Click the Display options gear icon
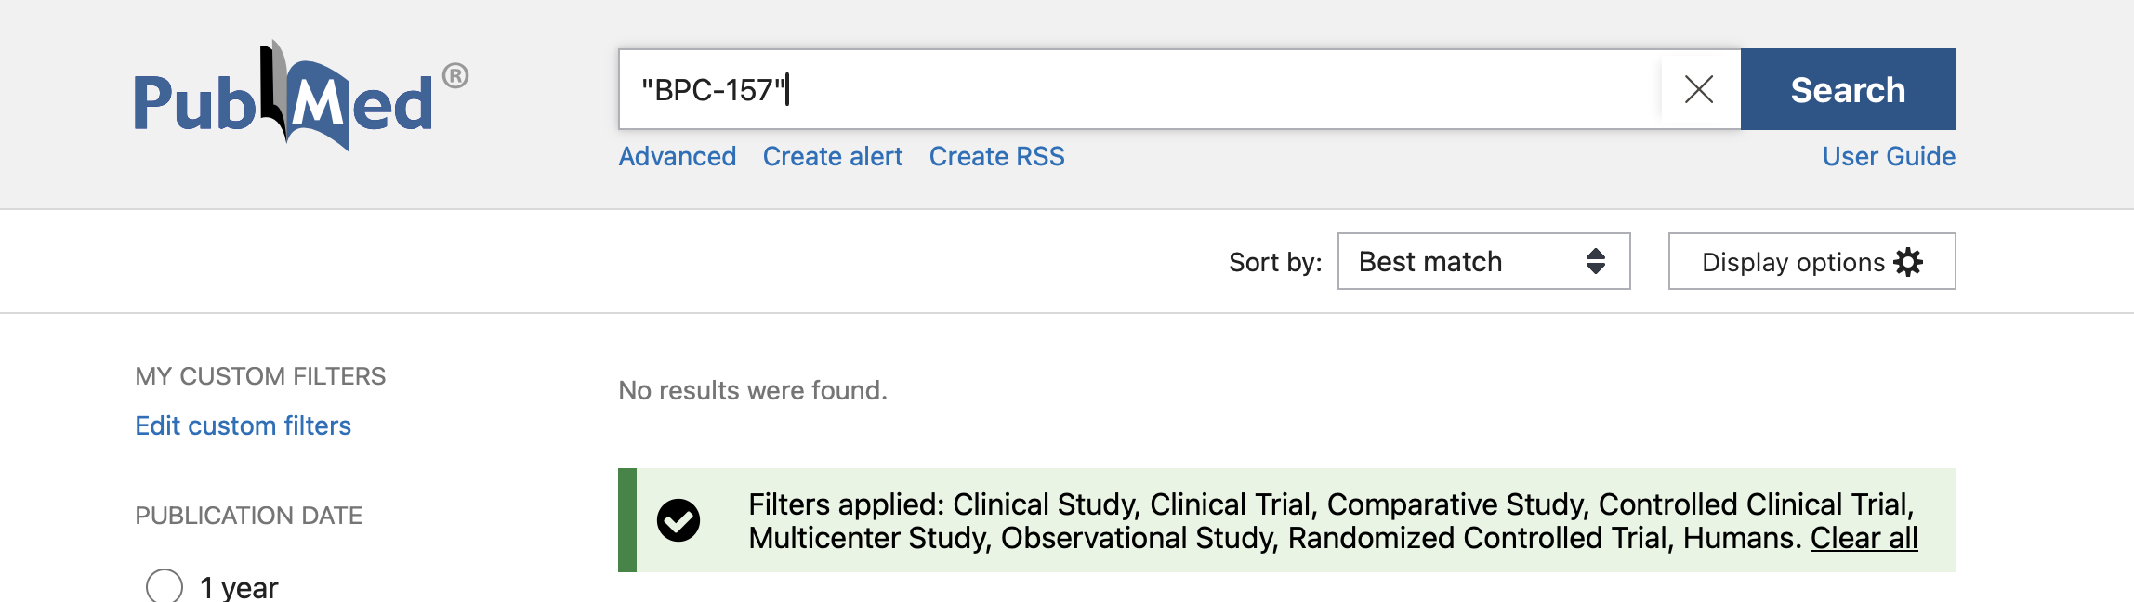 pyautogui.click(x=1908, y=262)
